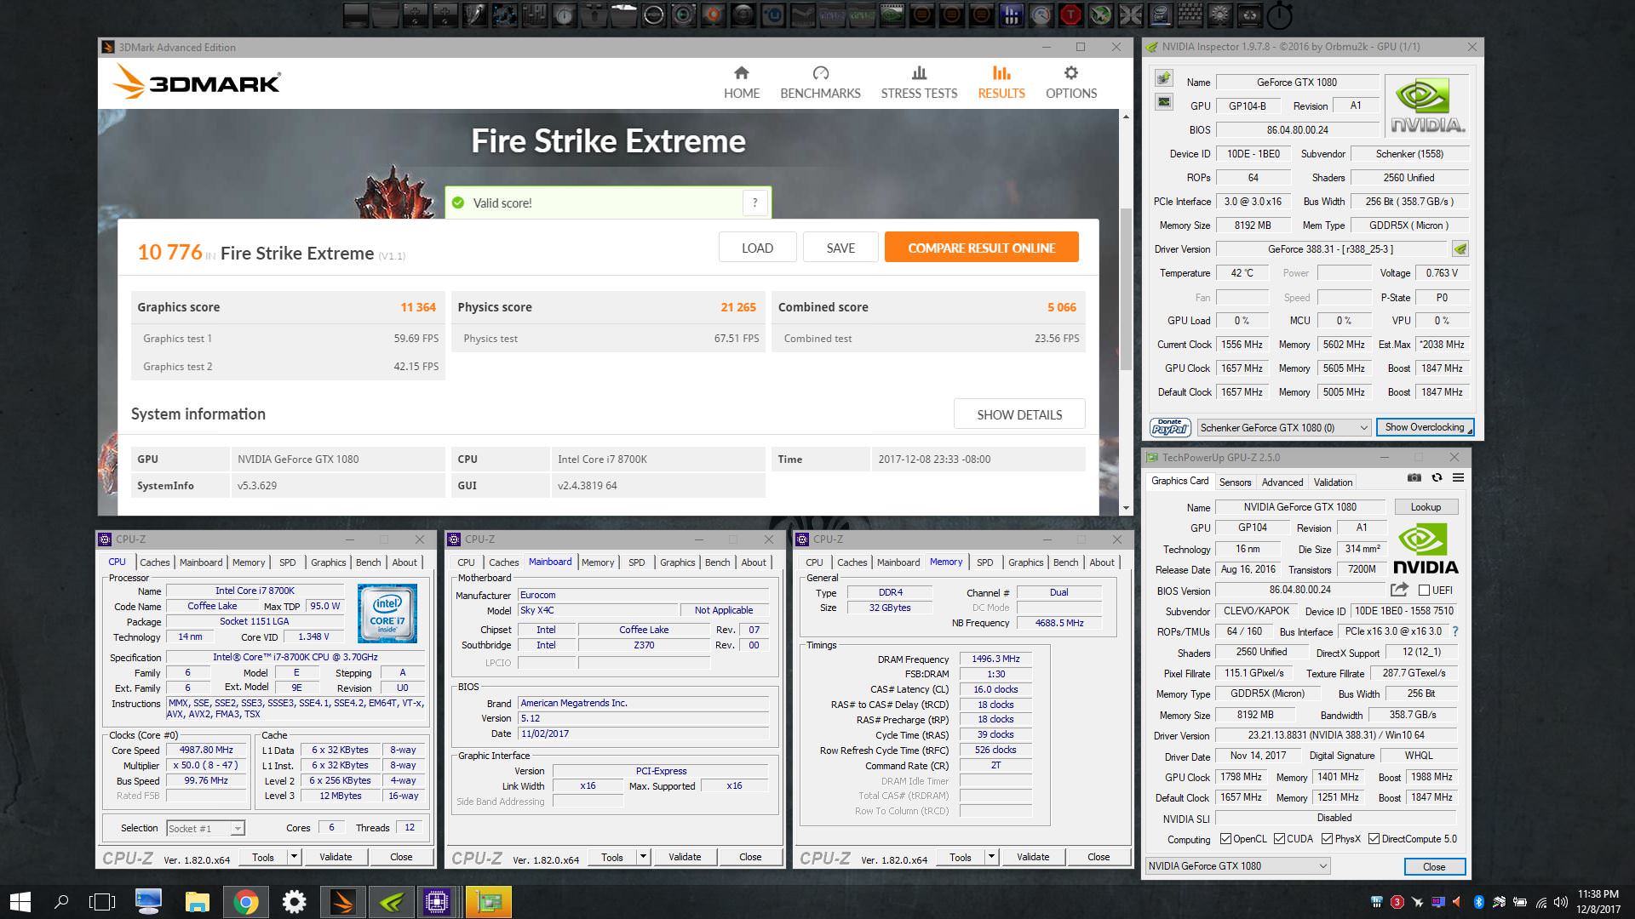1635x919 pixels.
Task: Switch to Sensors tab in GPU-Z
Action: (x=1235, y=482)
